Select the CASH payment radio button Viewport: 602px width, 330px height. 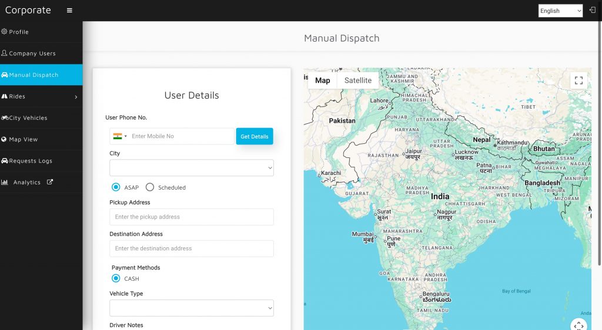pyautogui.click(x=116, y=278)
